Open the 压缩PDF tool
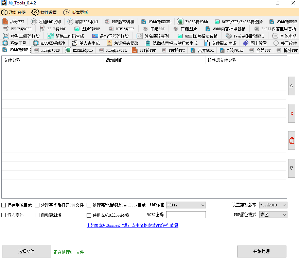This screenshot has width=299, height=267. (x=154, y=29)
